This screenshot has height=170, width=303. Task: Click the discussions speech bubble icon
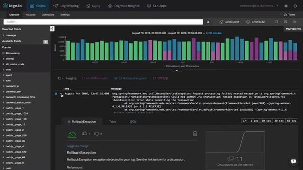(231, 159)
